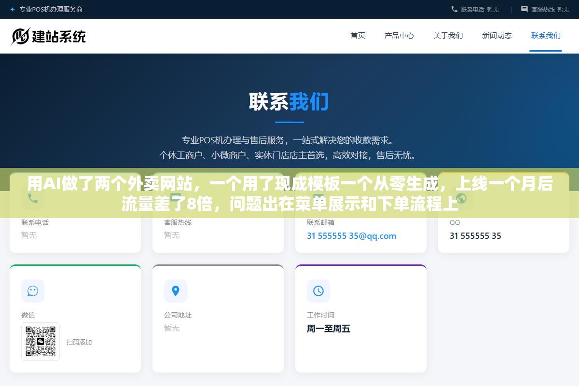Click the 公司地址 label
Image resolution: width=579 pixels, height=386 pixels.
[178, 315]
